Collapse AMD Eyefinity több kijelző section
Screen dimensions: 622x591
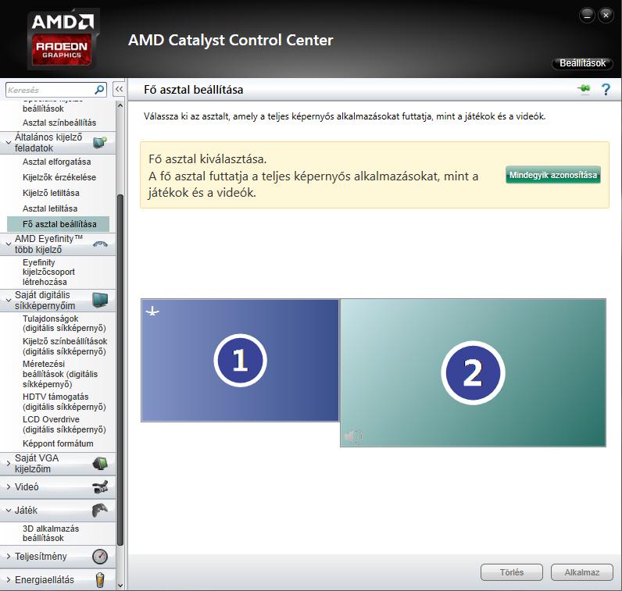tap(8, 244)
